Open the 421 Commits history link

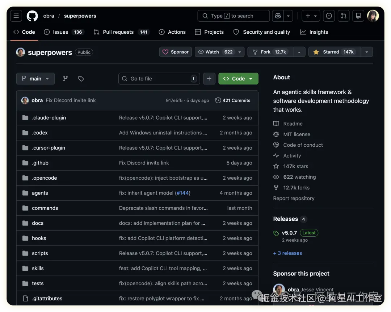[233, 100]
